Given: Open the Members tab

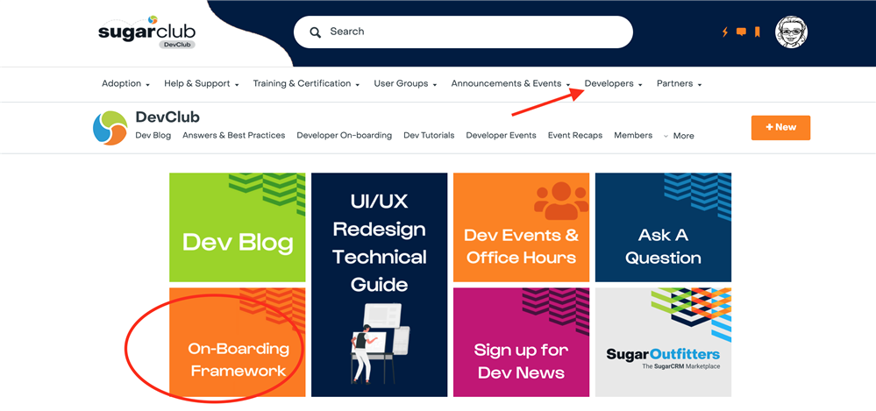Looking at the screenshot, I should 633,135.
